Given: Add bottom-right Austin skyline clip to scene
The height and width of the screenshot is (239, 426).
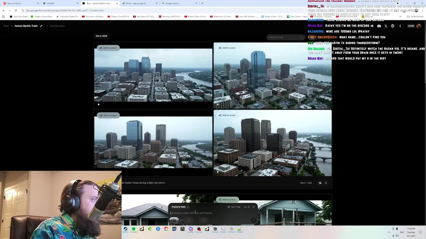Looking at the screenshot, I should (227, 115).
